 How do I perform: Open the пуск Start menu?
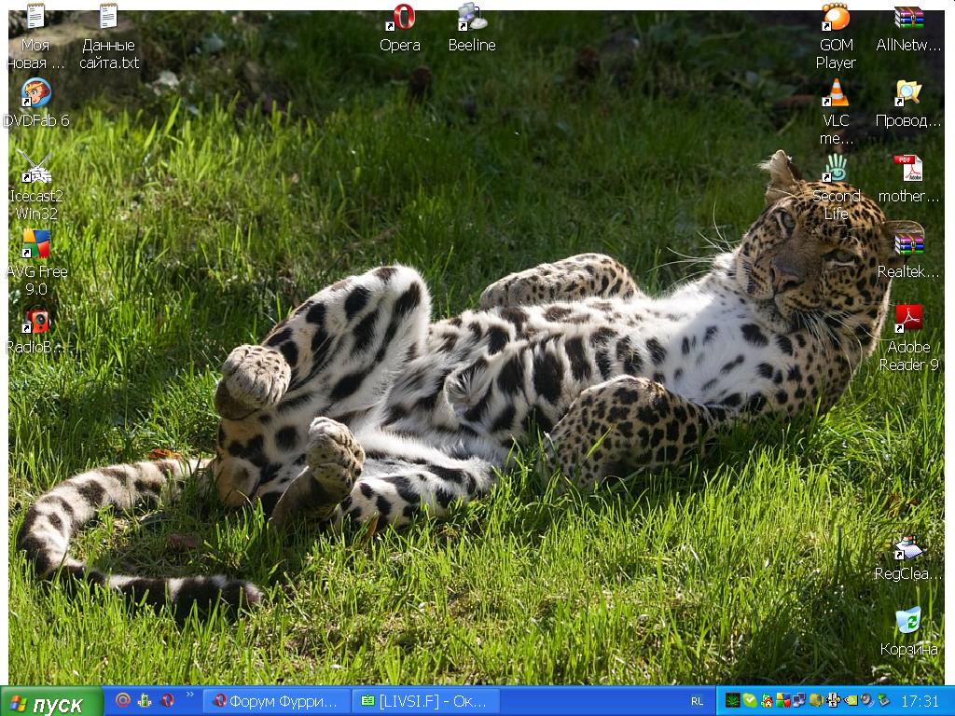pos(51,703)
